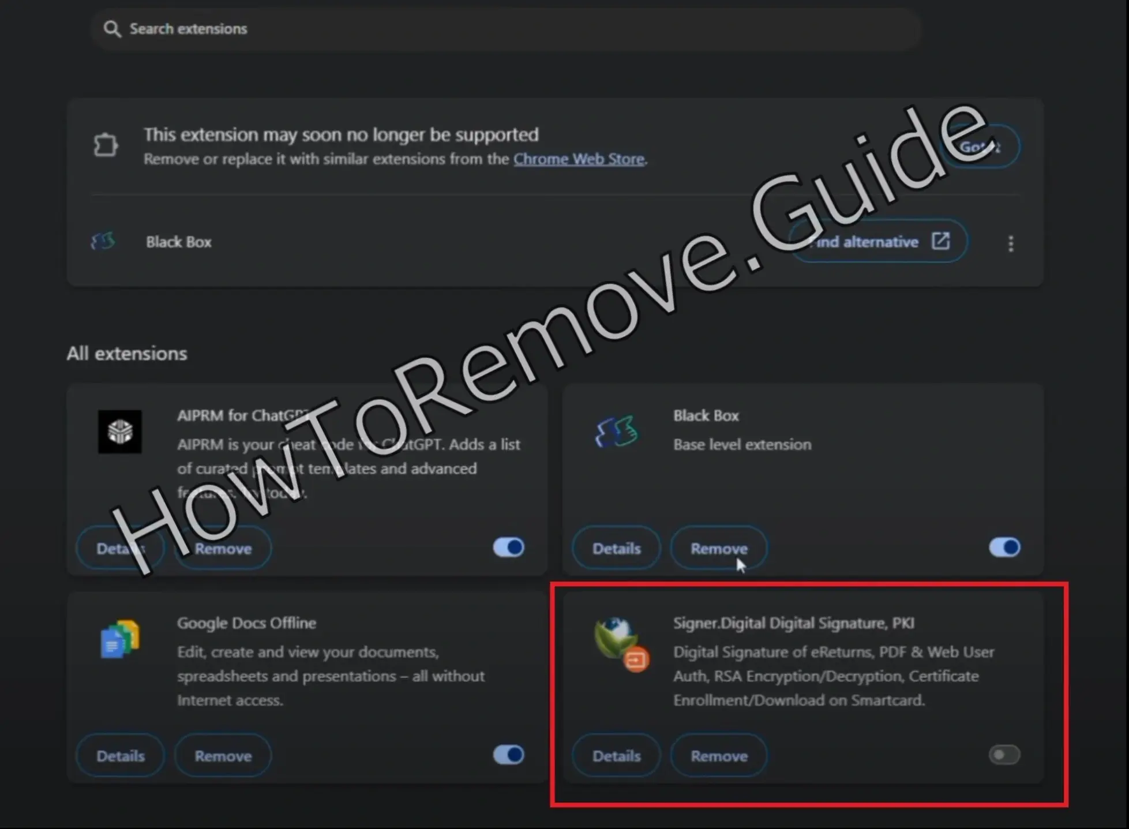Turn off the Black Box extension toggle
1129x829 pixels.
[x=1004, y=547]
